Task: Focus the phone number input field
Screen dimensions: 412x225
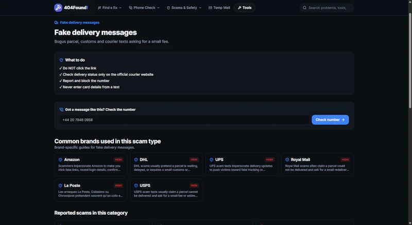Action: [x=184, y=120]
